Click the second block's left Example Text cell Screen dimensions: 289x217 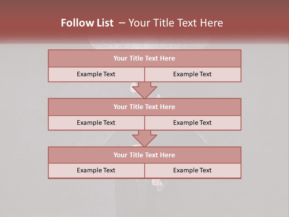96,123
